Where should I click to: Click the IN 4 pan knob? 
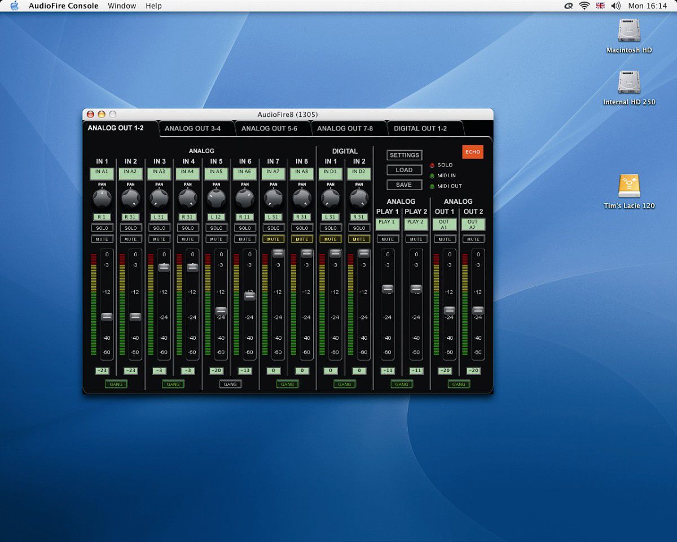click(188, 198)
